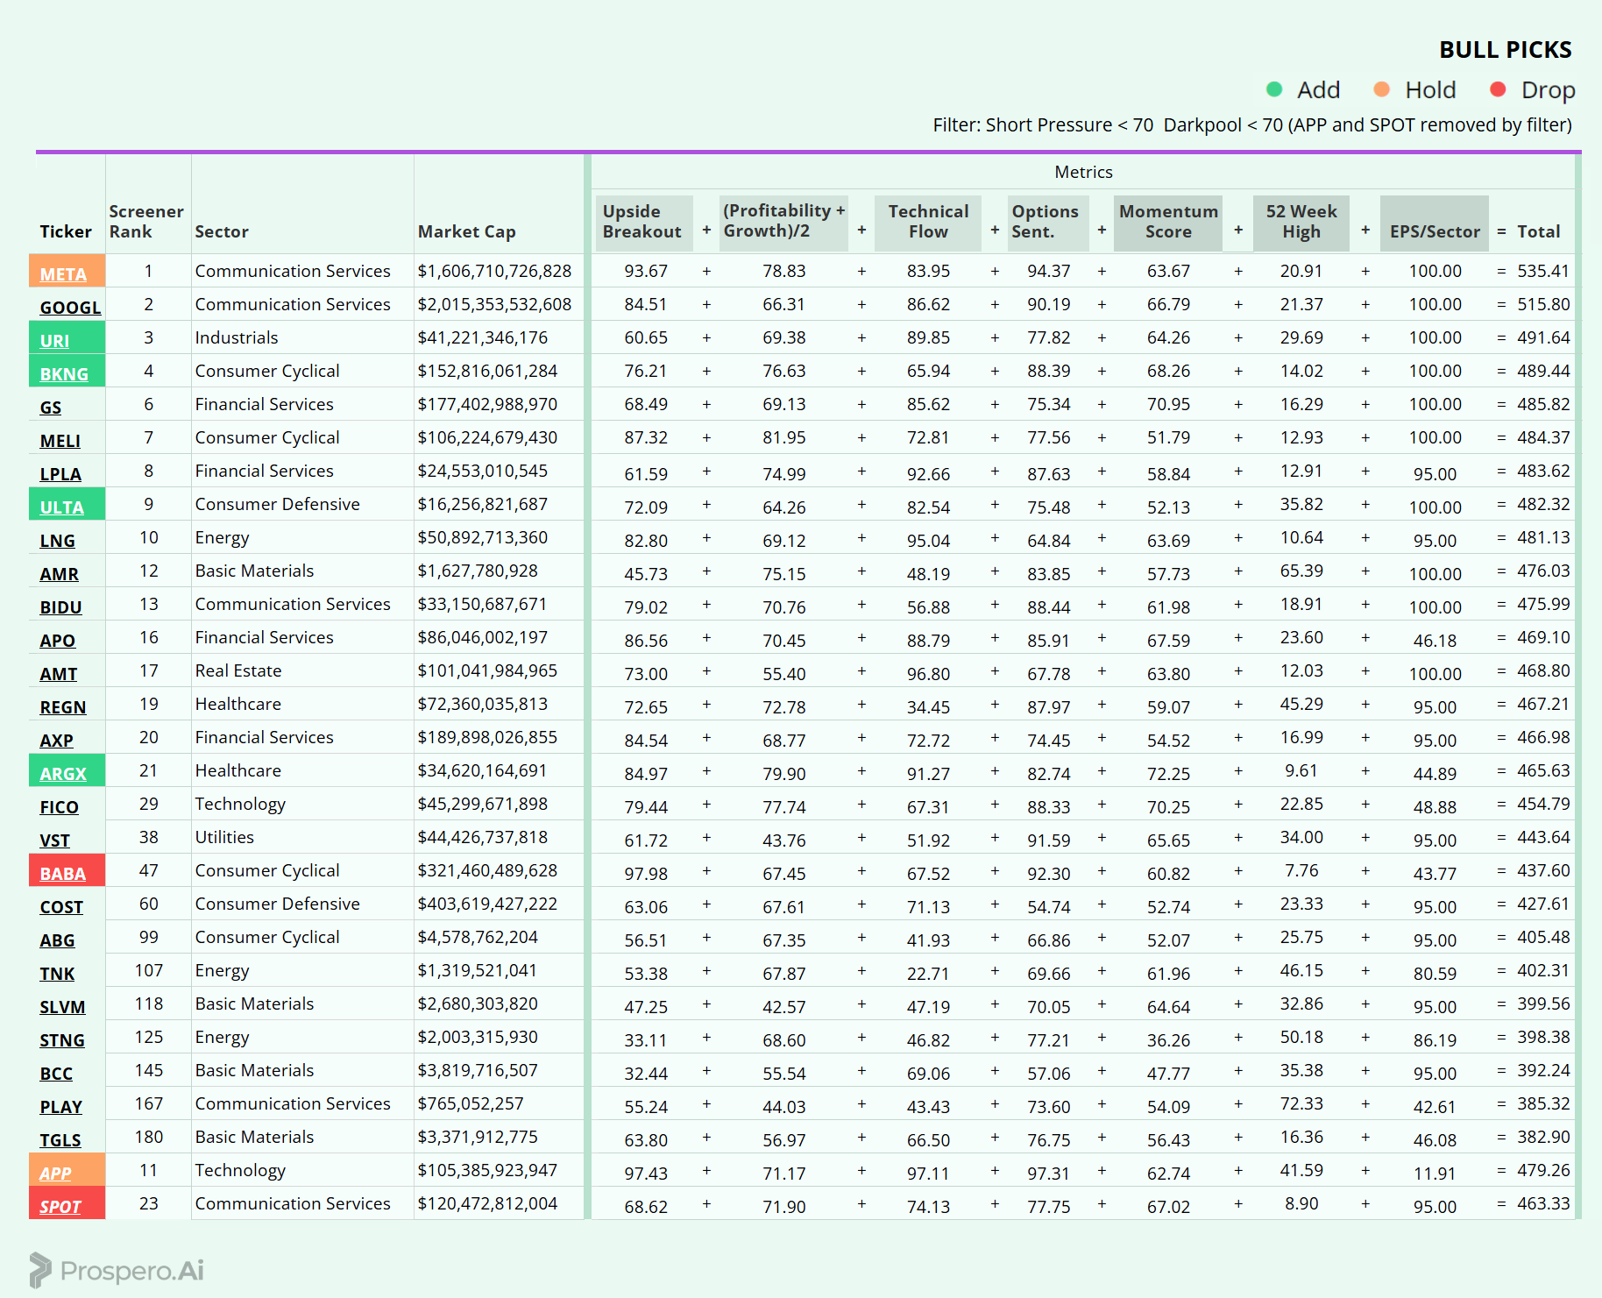Screen dimensions: 1602x1298
Task: Click the Prospero.Ai logo icon
Action: 40,1270
